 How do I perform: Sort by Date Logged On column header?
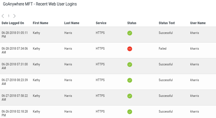[x=13, y=23]
